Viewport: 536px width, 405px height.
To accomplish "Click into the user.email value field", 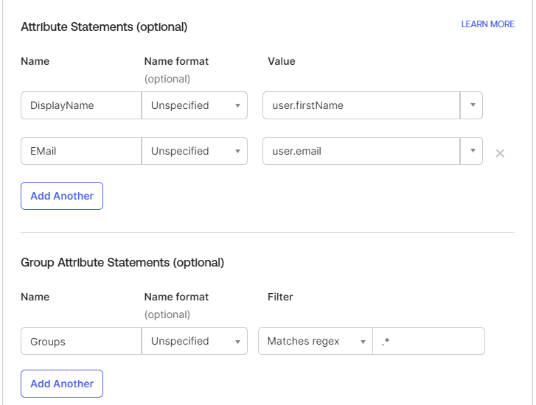I will (361, 151).
